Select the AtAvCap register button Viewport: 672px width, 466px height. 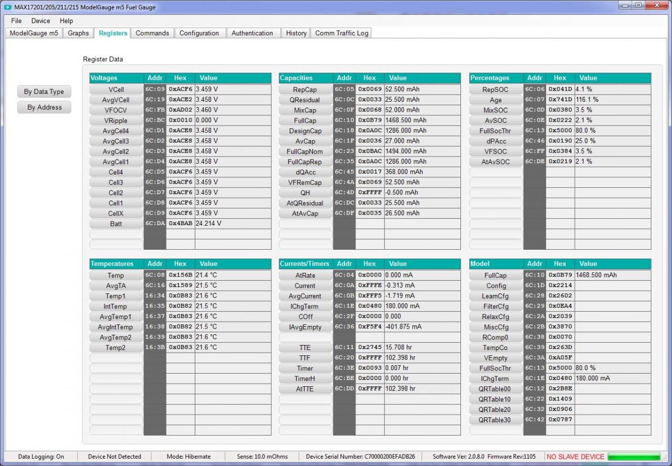pos(306,214)
